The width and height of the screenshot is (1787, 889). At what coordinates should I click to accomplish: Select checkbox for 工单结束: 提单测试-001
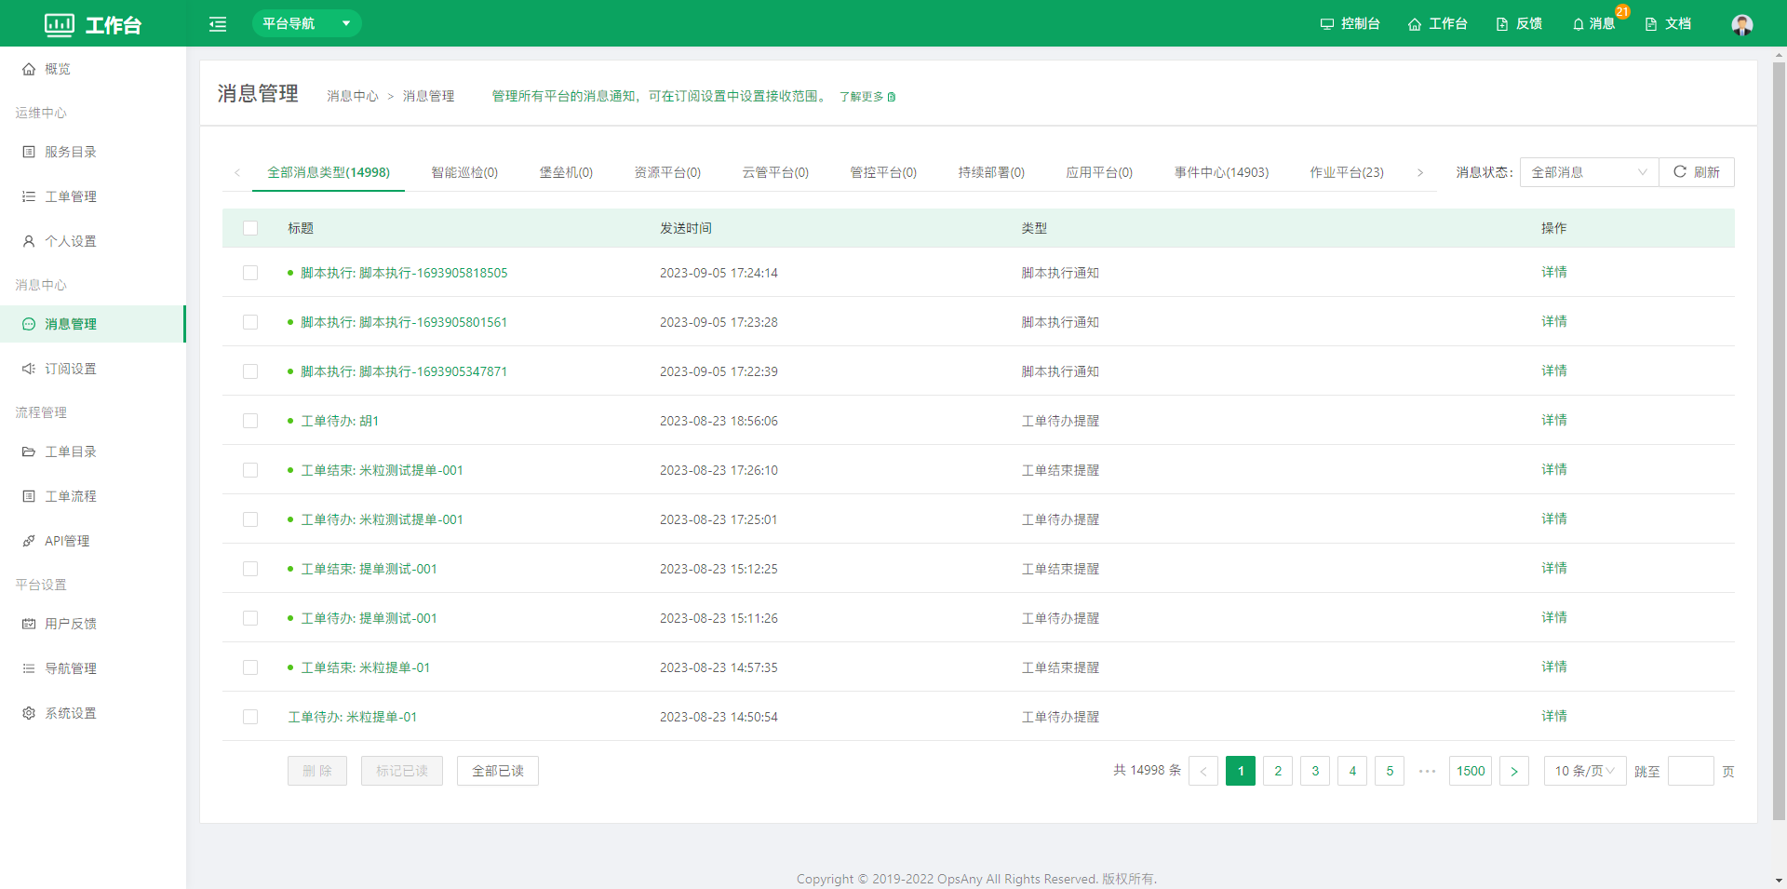pos(250,569)
